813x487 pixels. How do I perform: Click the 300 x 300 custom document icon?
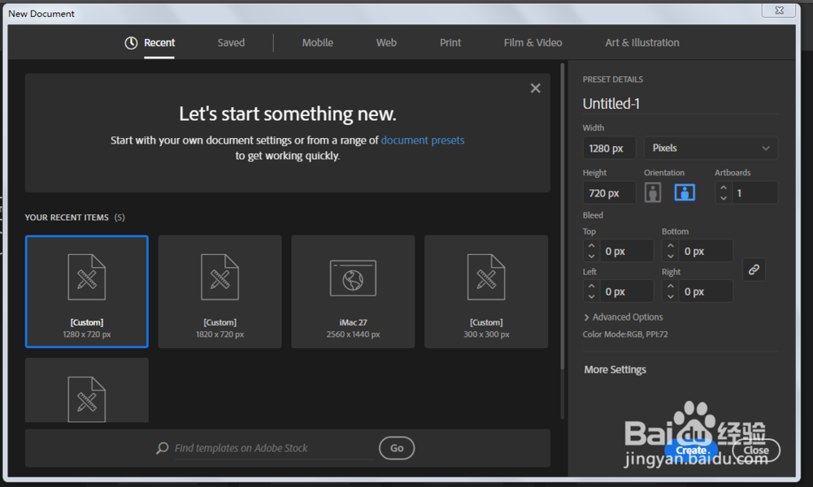tap(486, 277)
